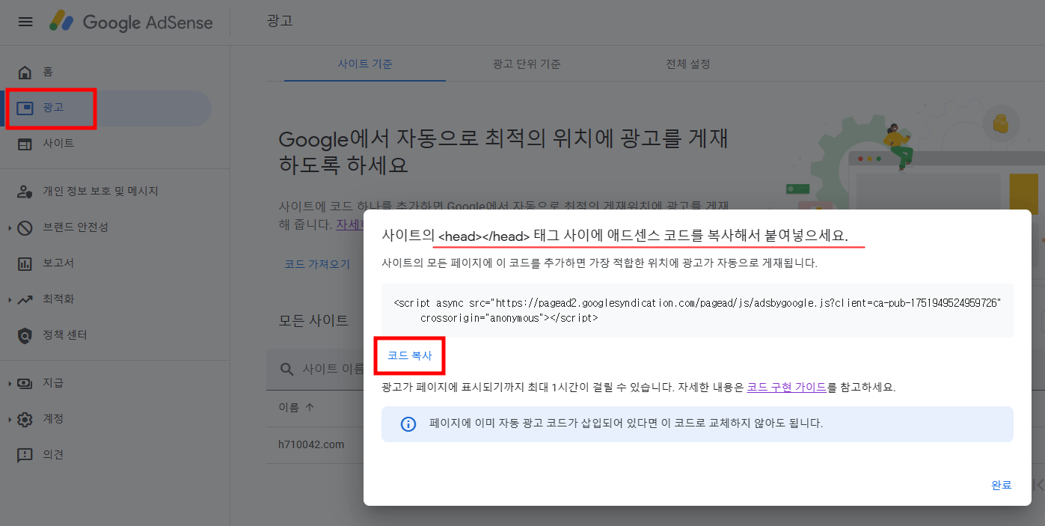The width and height of the screenshot is (1045, 526).
Task: Click the 모든 사이트 heading
Action: pyautogui.click(x=313, y=320)
